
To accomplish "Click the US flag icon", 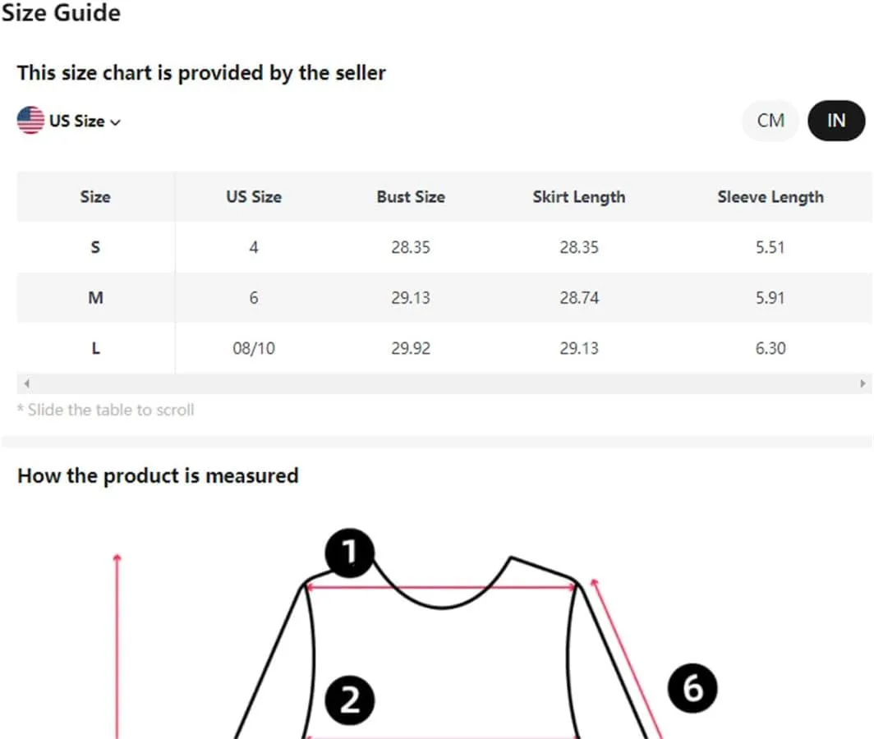I will pyautogui.click(x=30, y=121).
